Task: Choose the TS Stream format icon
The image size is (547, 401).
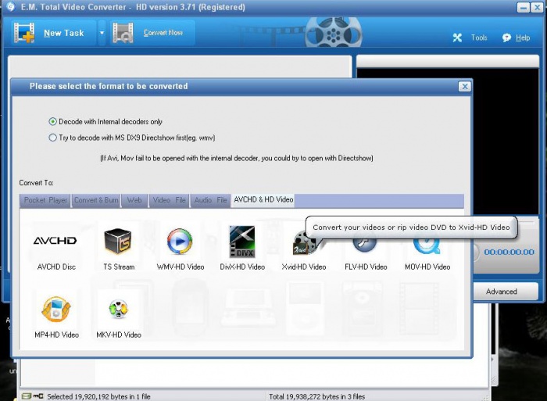Action: [117, 241]
